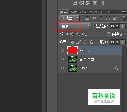The width and height of the screenshot is (127, 112).
Task: Click the first adjustment icon in top row
Action: [x=74, y=3]
